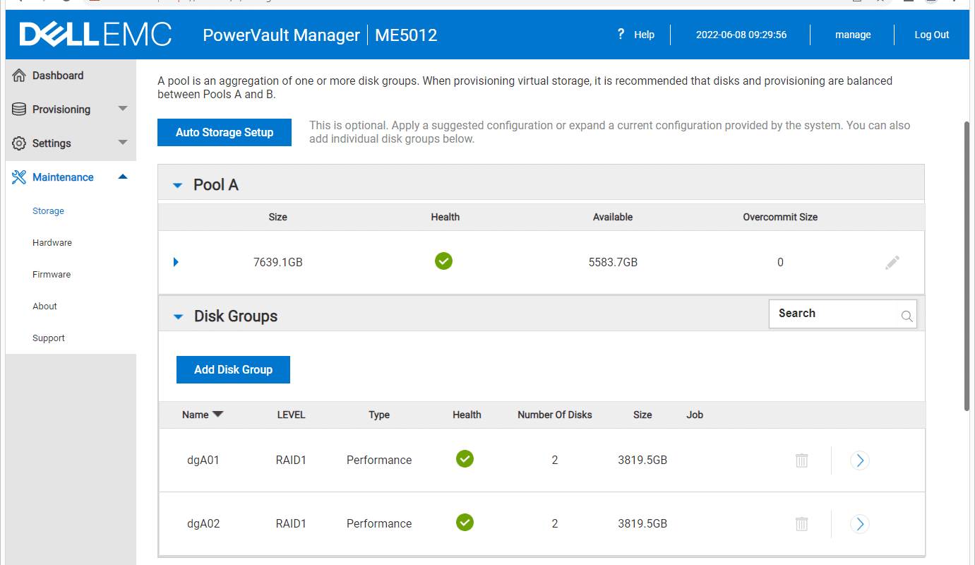
Task: Expand the 7639.1GB pool row
Action: click(x=176, y=262)
